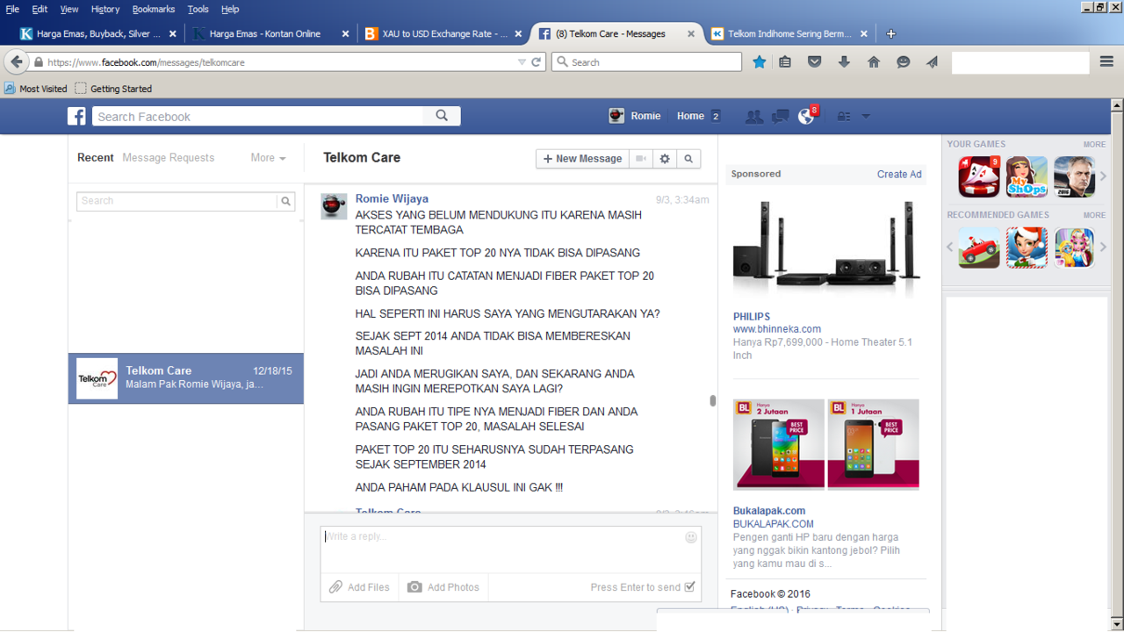Close the Telkom Care - Messages tab
1124x632 pixels.
click(x=691, y=34)
